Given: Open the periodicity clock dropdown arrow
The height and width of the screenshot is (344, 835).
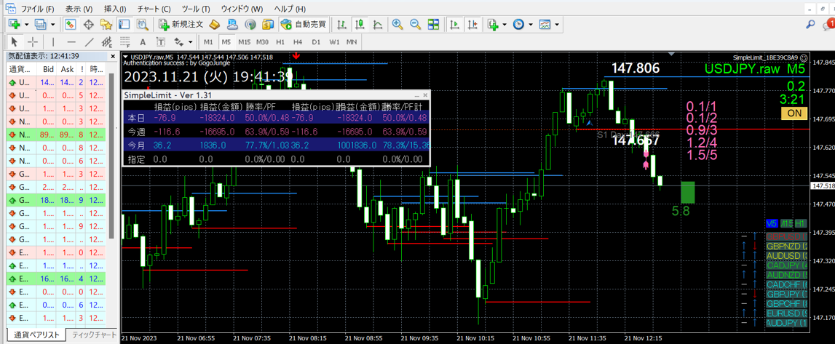Looking at the screenshot, I should [530, 25].
